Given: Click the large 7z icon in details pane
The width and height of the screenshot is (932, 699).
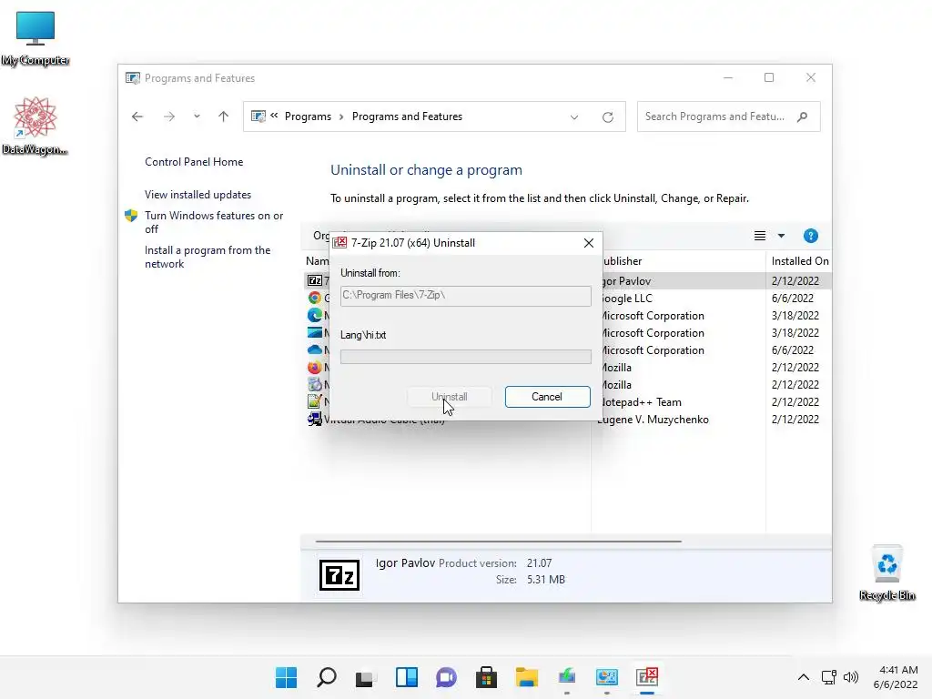Looking at the screenshot, I should [339, 575].
